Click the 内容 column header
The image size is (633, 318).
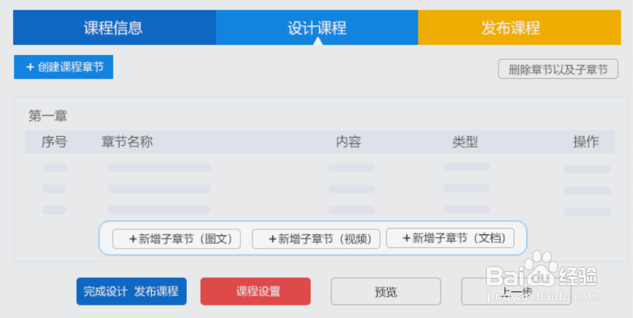[x=349, y=142]
